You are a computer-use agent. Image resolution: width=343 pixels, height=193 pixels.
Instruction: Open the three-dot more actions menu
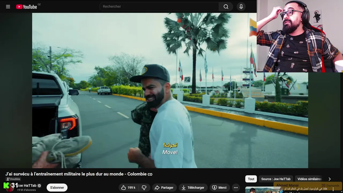point(236,188)
